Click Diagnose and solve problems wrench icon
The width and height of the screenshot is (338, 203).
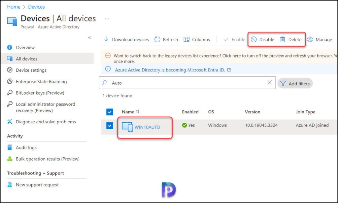click(x=10, y=122)
